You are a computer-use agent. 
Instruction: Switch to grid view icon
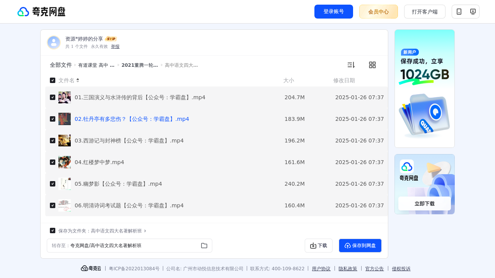point(372,65)
